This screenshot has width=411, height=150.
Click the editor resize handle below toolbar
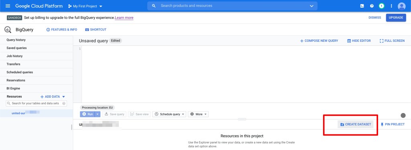[242, 119]
